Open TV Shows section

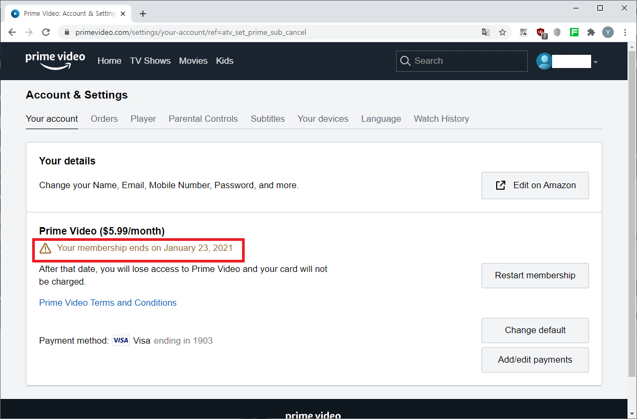click(x=150, y=61)
